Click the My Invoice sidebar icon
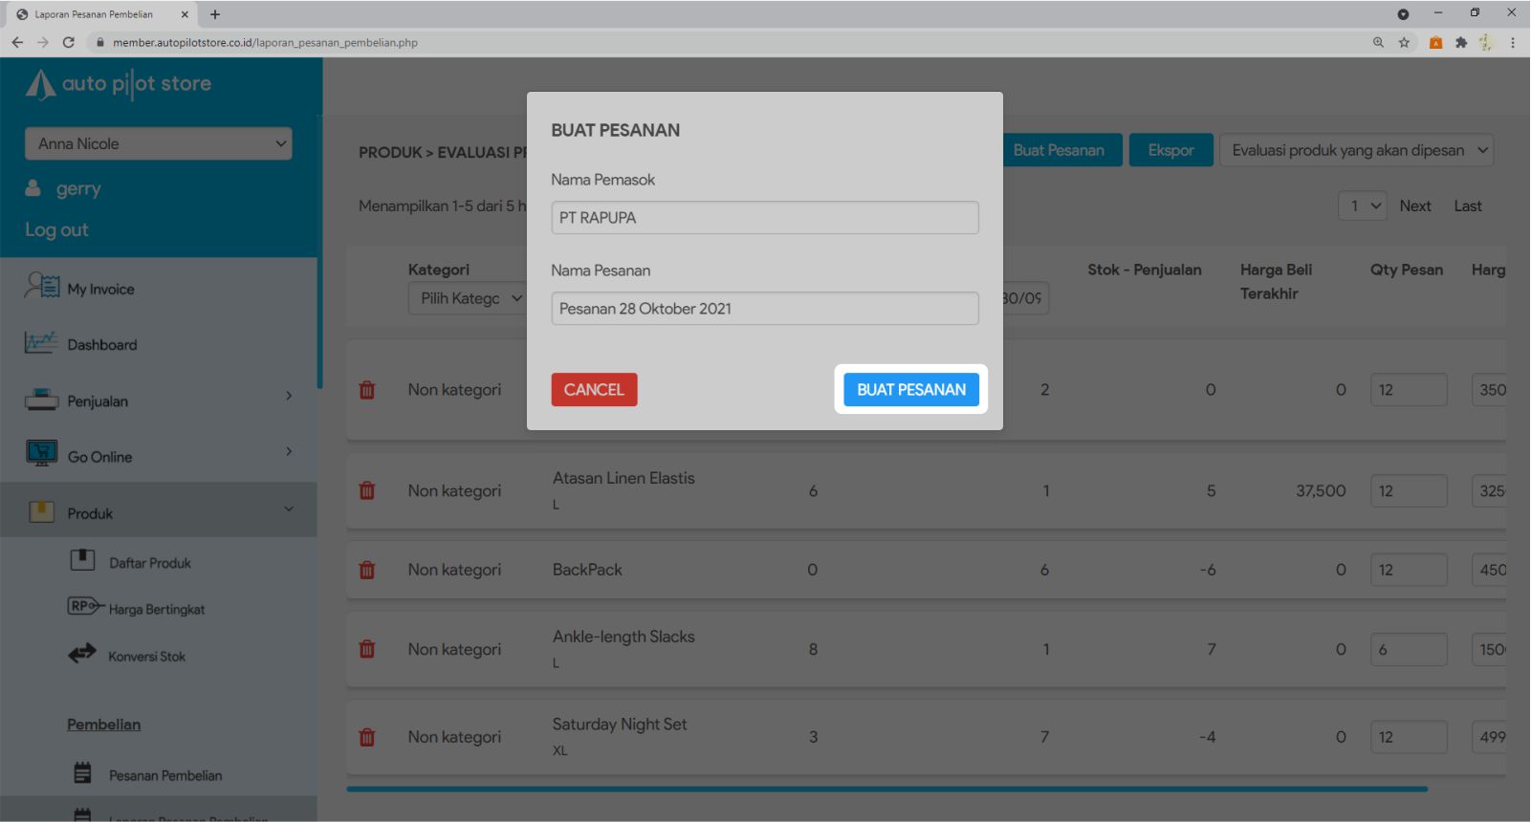The height and width of the screenshot is (822, 1531). [x=42, y=287]
